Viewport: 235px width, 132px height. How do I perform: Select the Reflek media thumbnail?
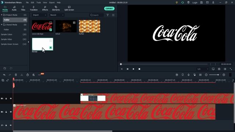(x=90, y=26)
